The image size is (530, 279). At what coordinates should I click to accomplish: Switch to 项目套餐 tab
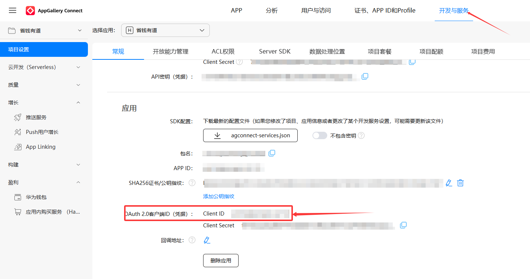click(380, 51)
